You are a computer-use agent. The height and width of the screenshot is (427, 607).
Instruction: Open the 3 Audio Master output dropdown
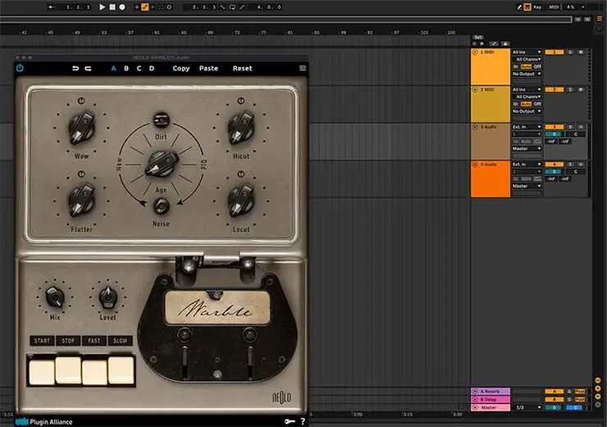[x=527, y=149]
